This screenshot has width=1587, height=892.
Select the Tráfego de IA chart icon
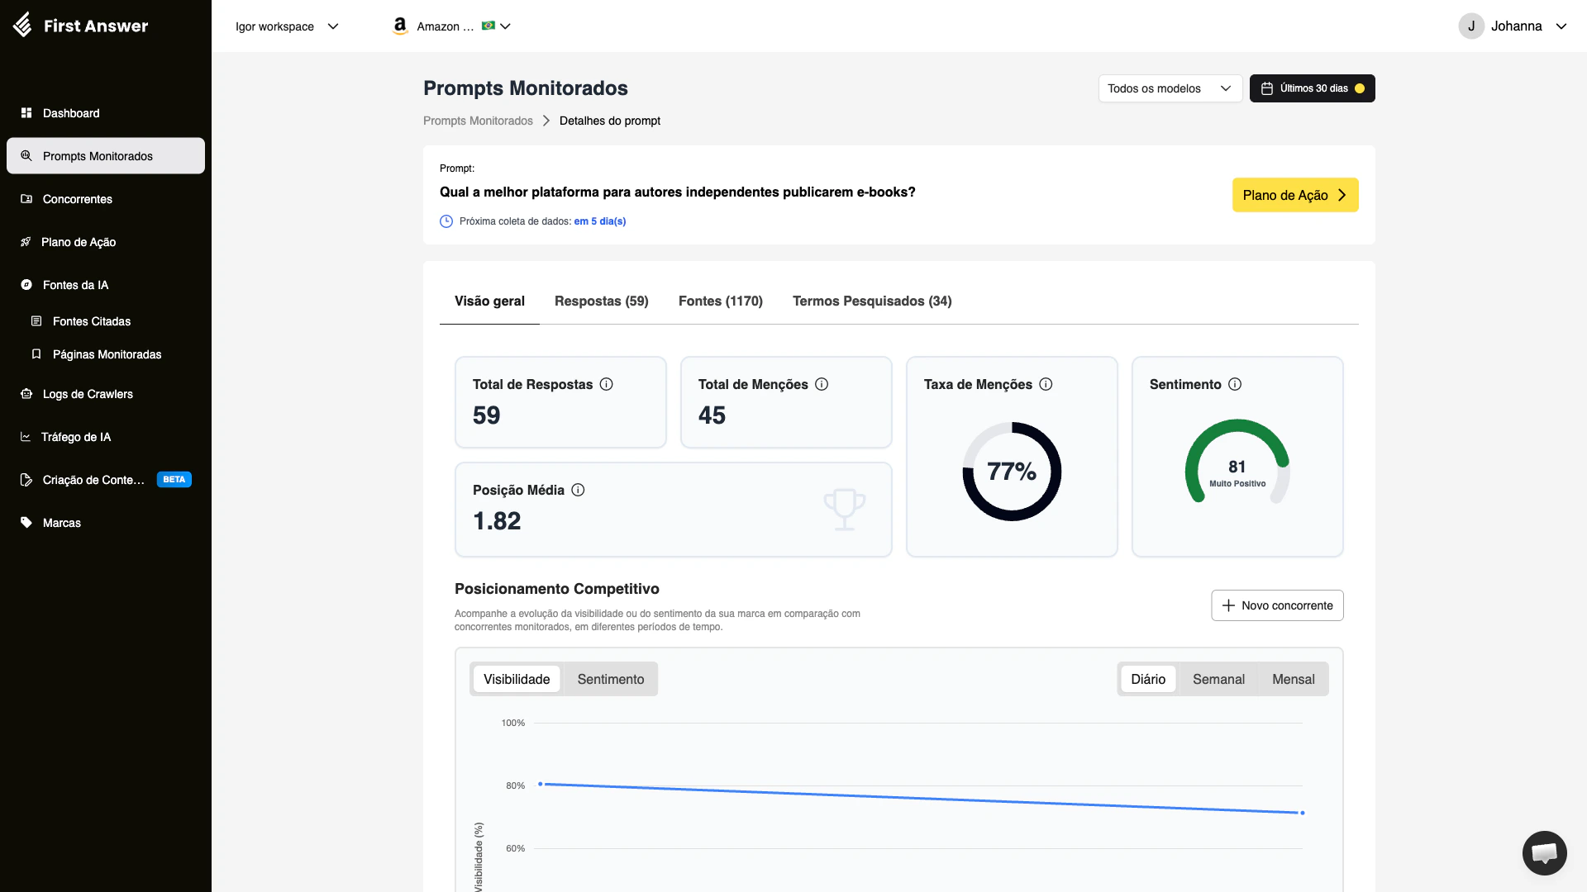click(x=26, y=437)
